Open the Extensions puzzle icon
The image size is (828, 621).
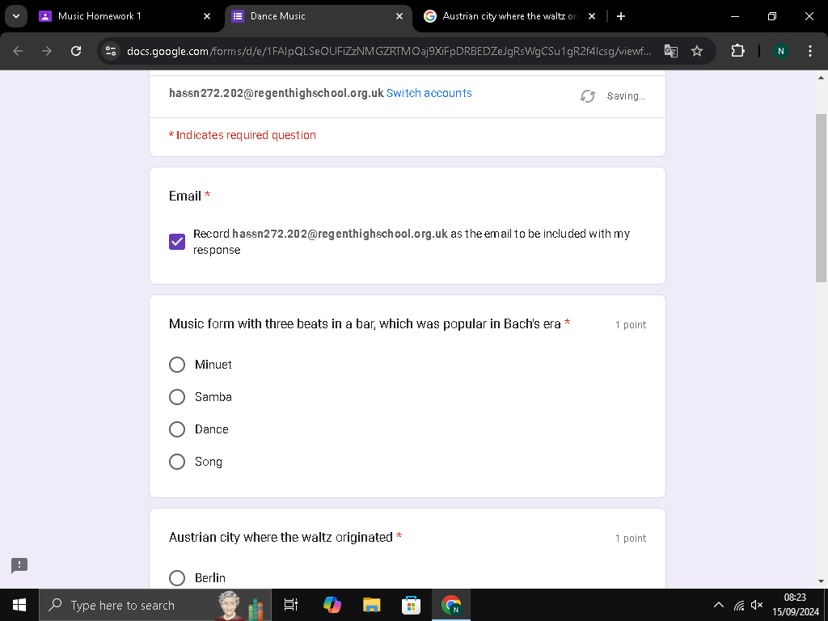click(737, 51)
